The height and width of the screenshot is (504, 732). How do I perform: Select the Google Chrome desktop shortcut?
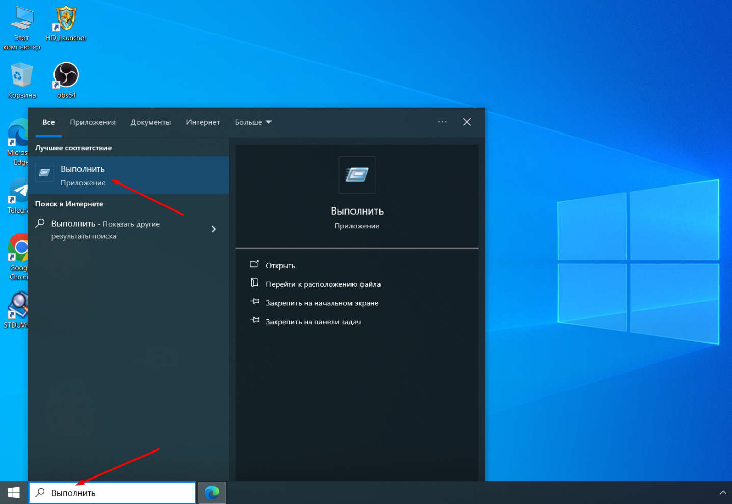[18, 257]
